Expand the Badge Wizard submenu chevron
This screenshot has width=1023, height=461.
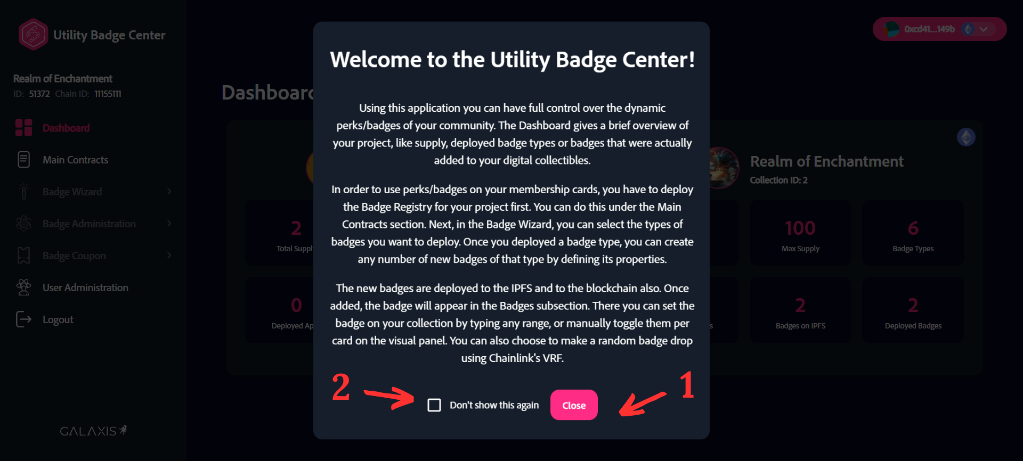click(x=169, y=192)
